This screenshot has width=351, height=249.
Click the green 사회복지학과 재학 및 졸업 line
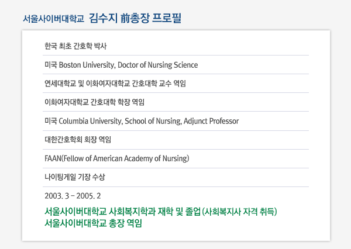tap(161, 212)
